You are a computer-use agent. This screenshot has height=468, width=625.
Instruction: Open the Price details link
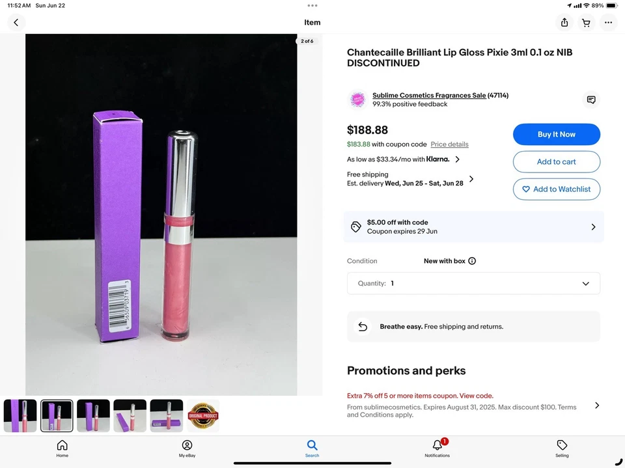(449, 145)
